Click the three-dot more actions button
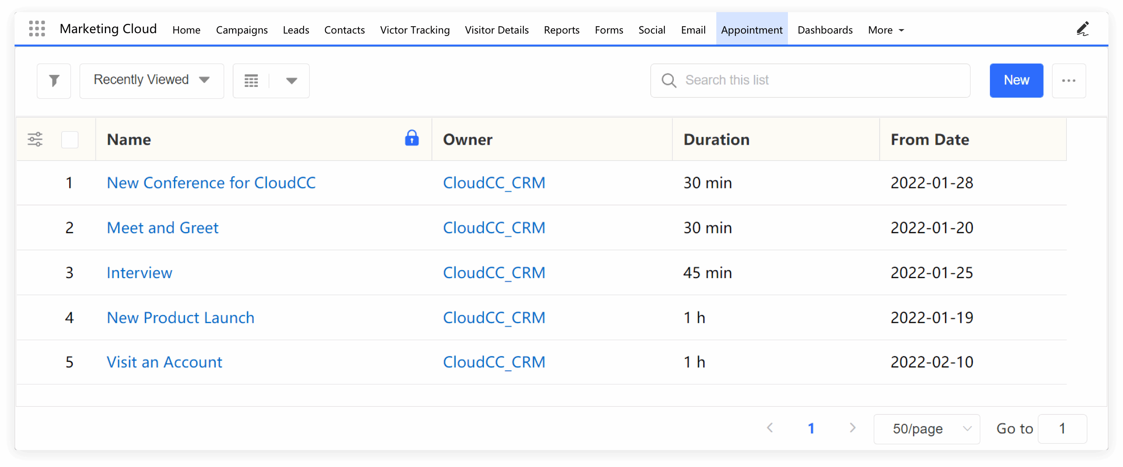Screen dimensions: 1123x467 (1068, 80)
